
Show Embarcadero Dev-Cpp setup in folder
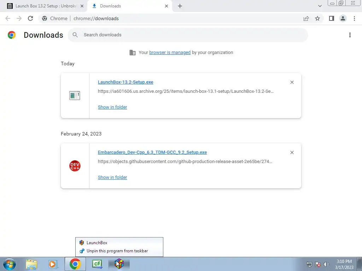click(x=112, y=177)
